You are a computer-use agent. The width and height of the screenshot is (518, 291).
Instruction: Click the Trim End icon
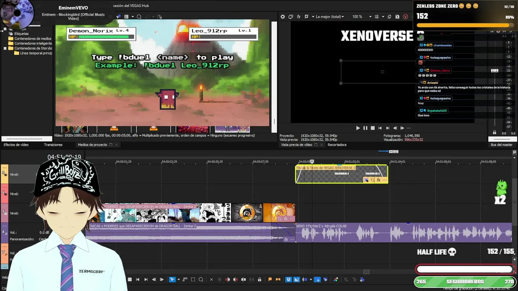coord(236,279)
